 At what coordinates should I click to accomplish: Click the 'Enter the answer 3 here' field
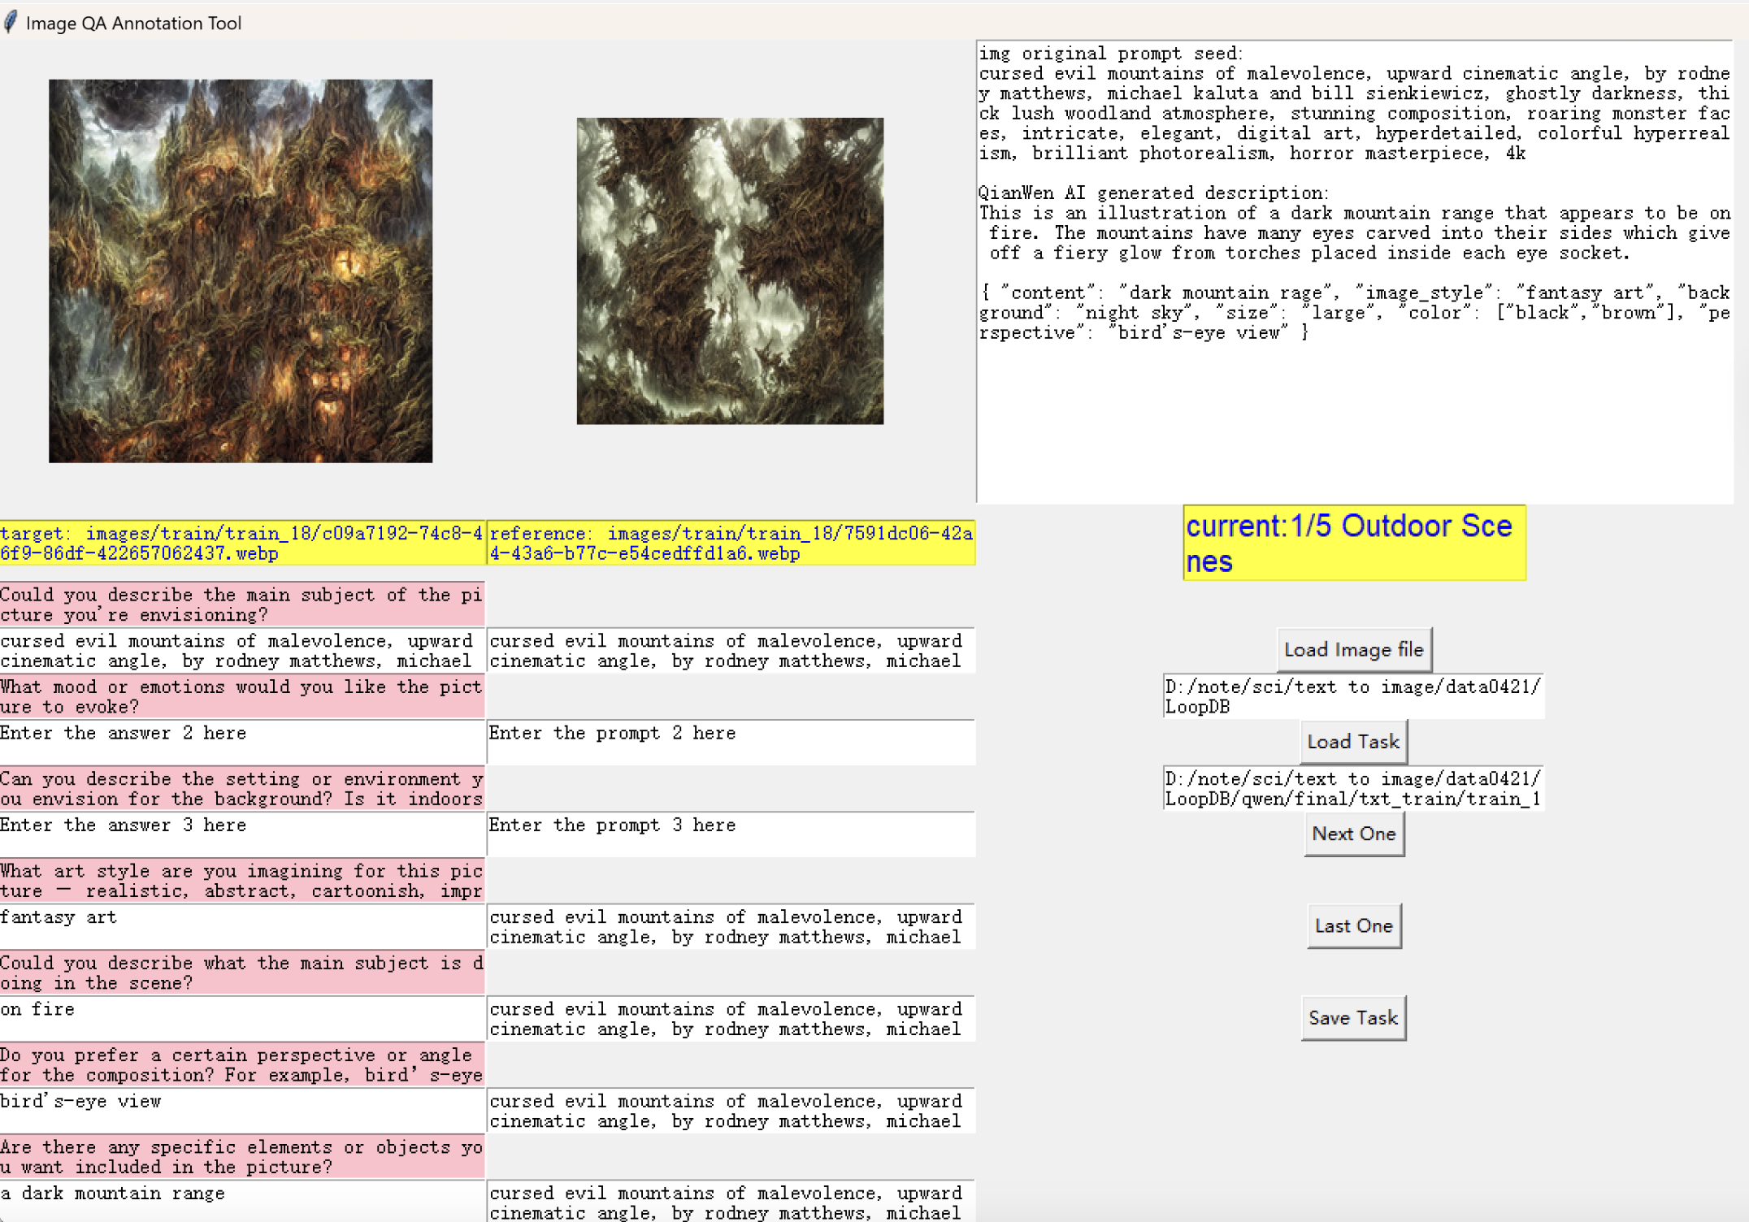[242, 834]
